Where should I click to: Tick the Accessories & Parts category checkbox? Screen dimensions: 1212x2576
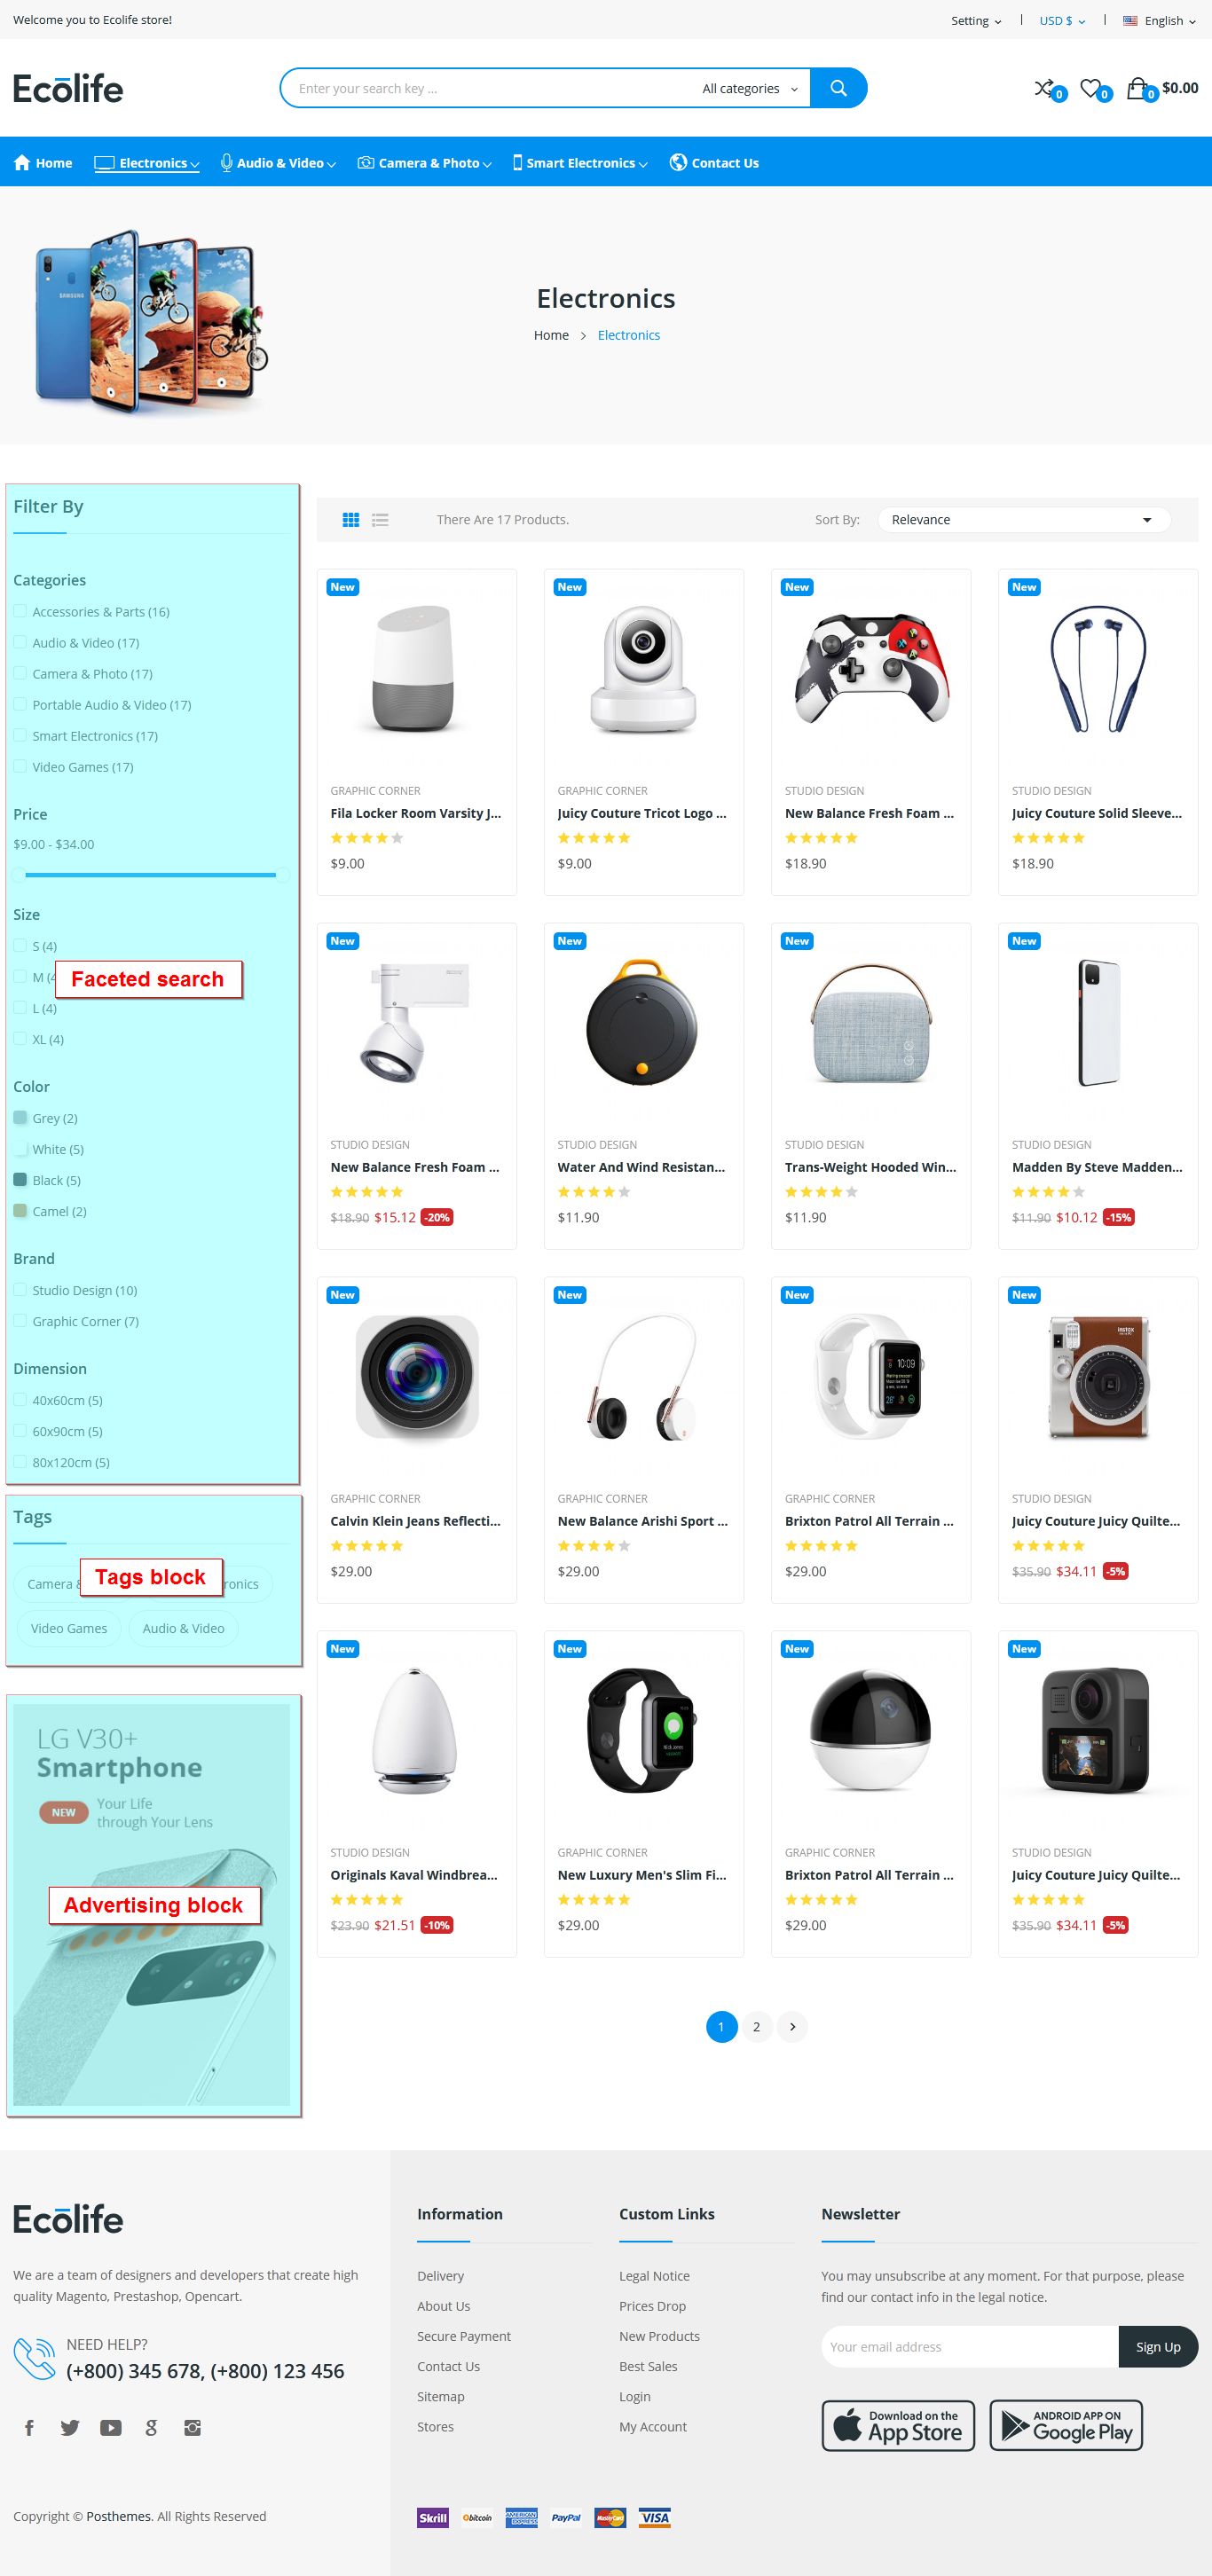20,611
